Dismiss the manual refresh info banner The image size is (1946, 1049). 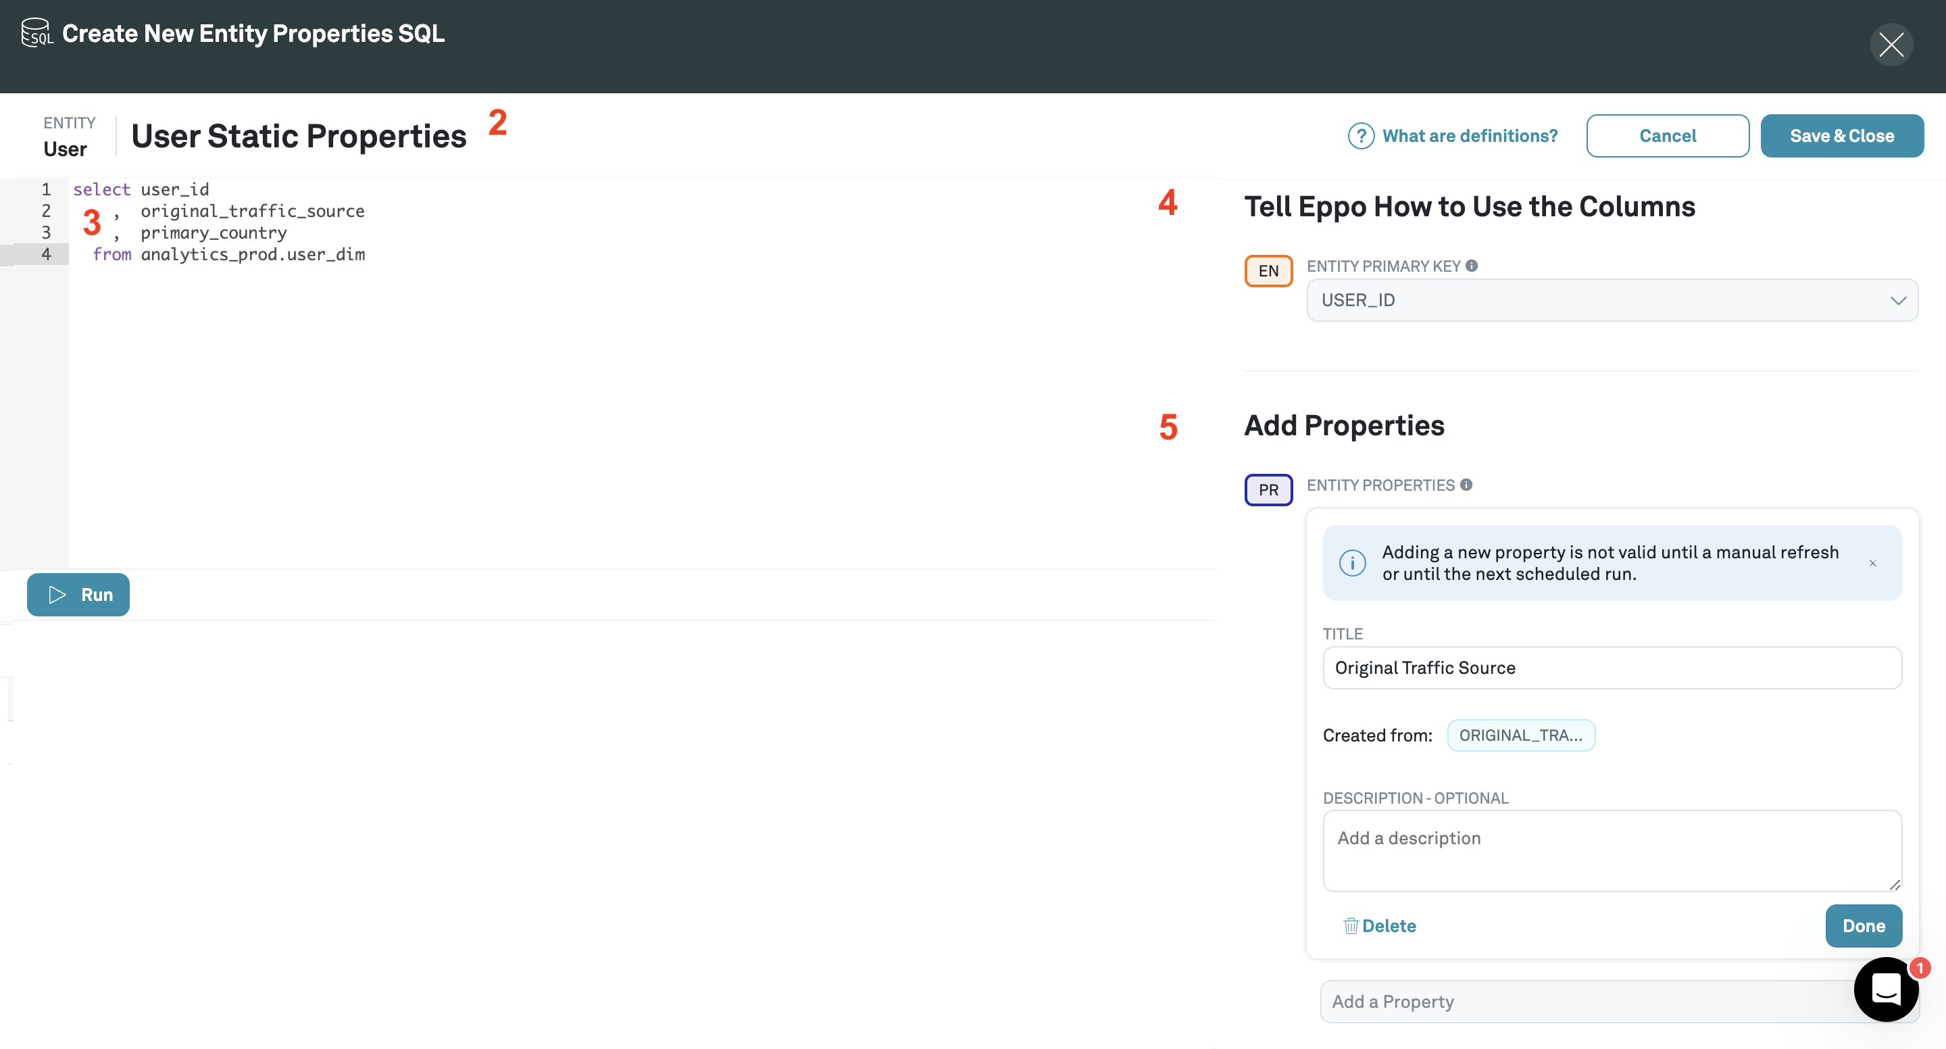click(x=1873, y=563)
